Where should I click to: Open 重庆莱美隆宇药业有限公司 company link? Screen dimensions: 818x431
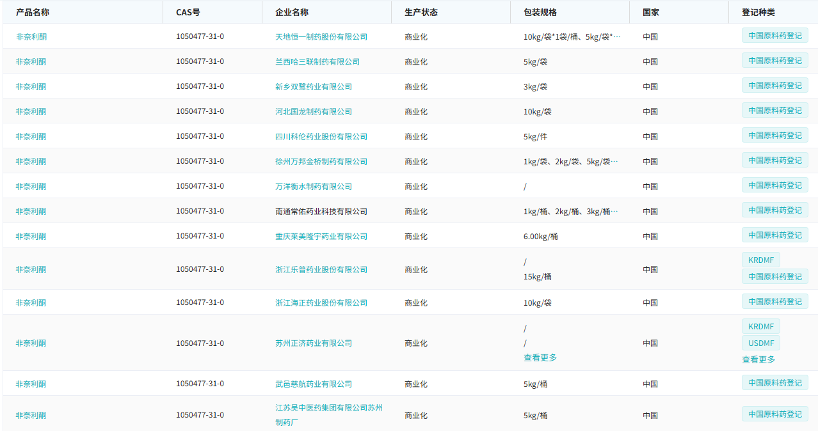click(x=321, y=236)
